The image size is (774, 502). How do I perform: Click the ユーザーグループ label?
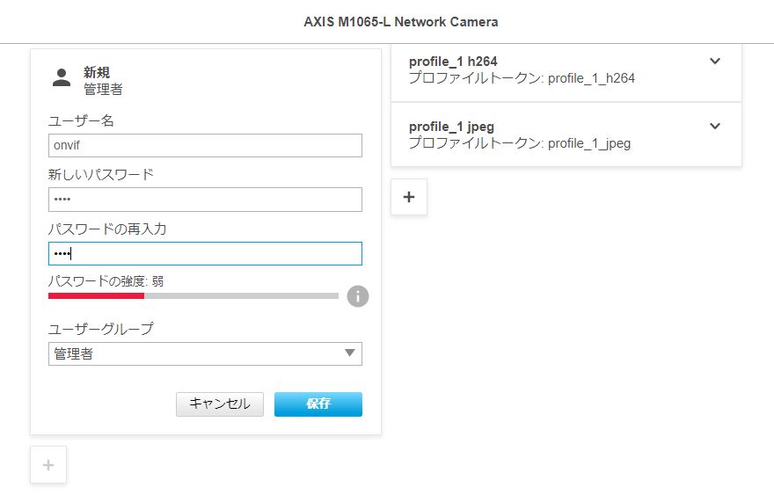point(100,329)
